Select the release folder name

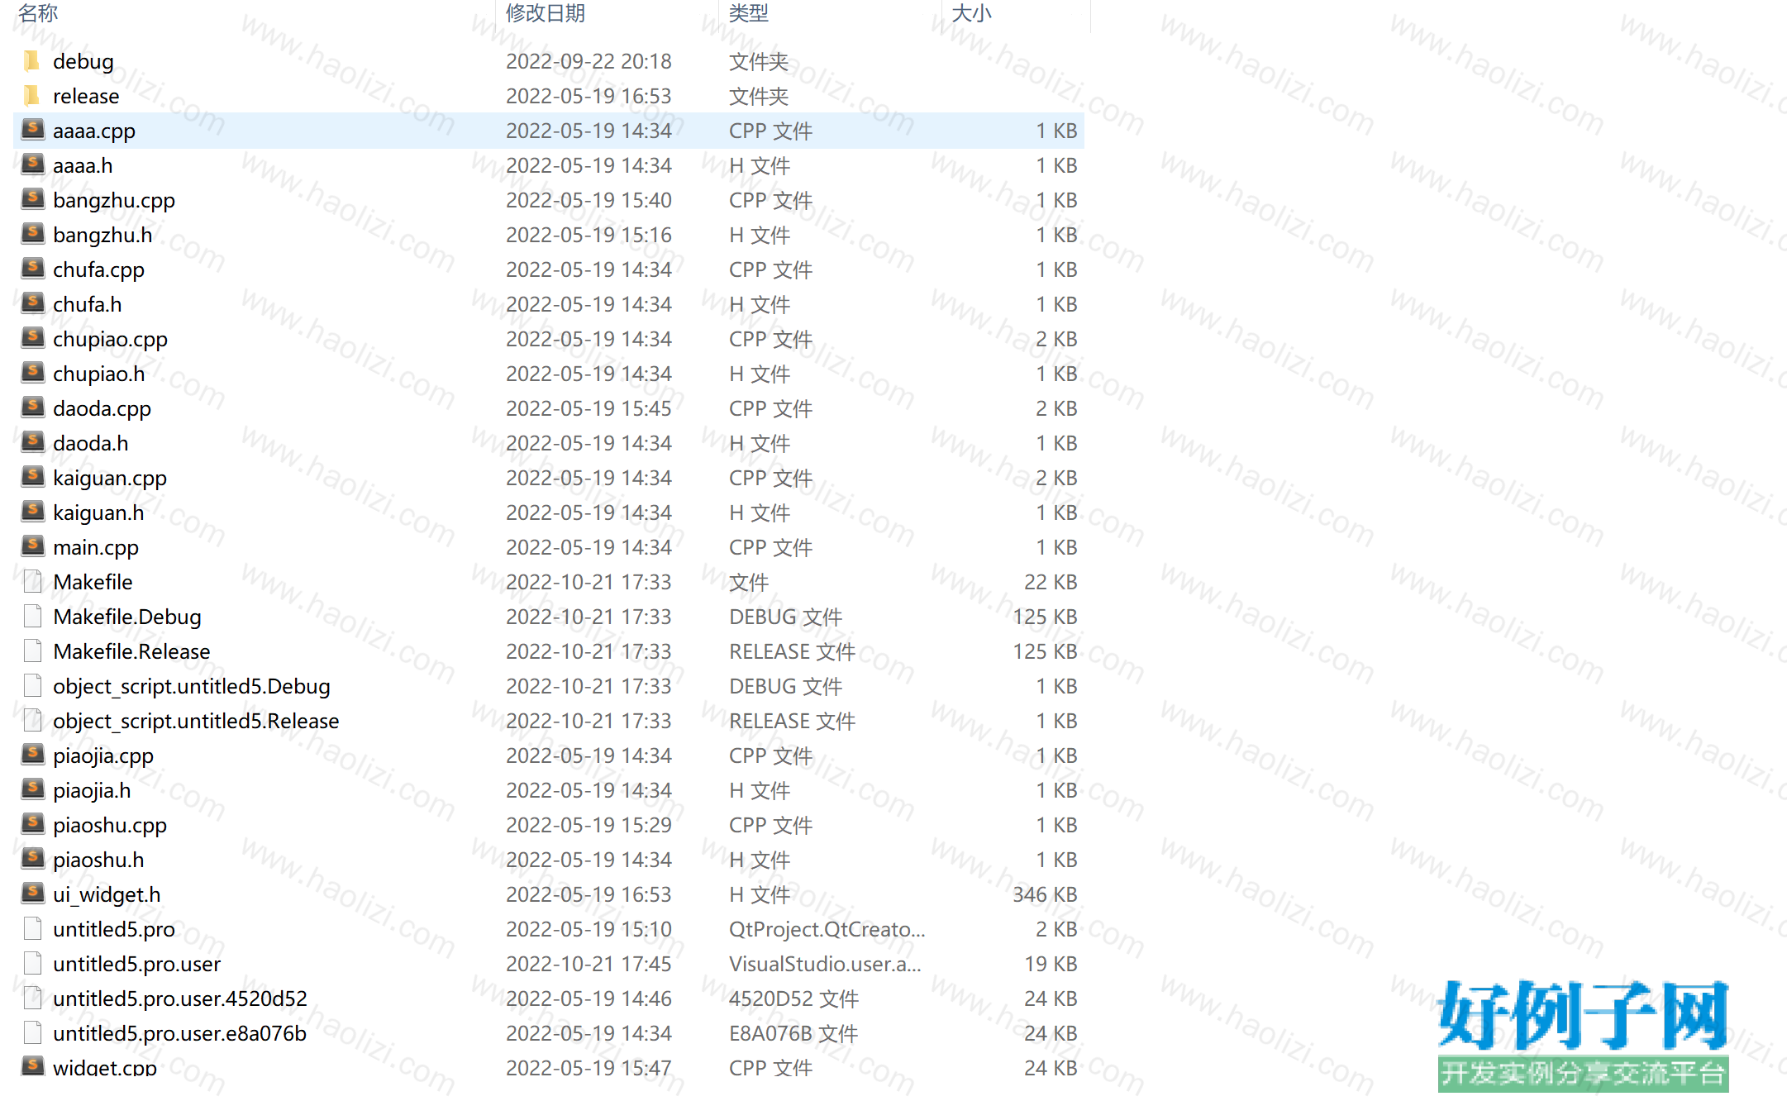[x=86, y=96]
